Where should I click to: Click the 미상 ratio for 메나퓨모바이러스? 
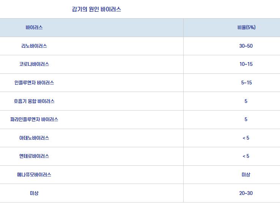246,174
